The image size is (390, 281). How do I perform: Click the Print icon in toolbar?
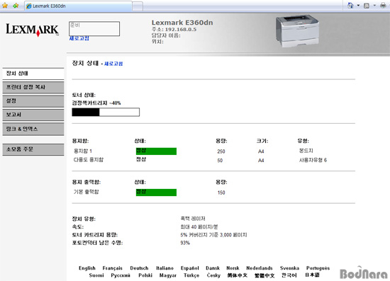(383, 6)
